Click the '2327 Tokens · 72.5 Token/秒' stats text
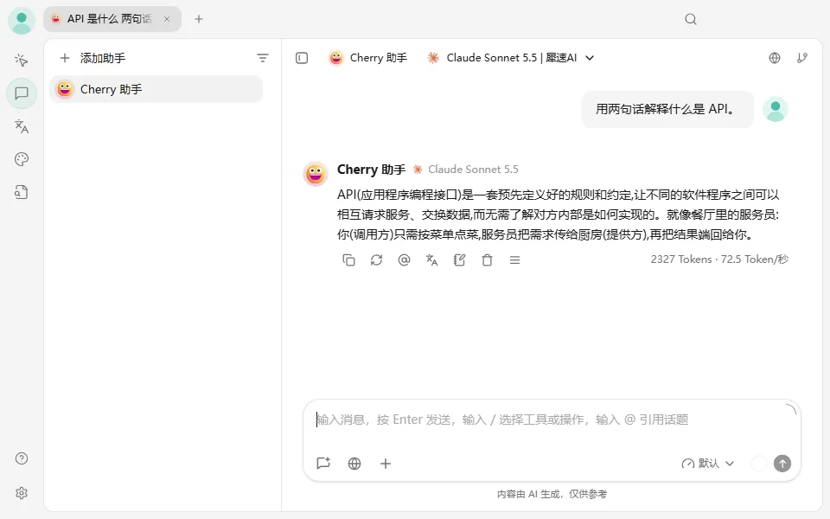 coord(719,259)
